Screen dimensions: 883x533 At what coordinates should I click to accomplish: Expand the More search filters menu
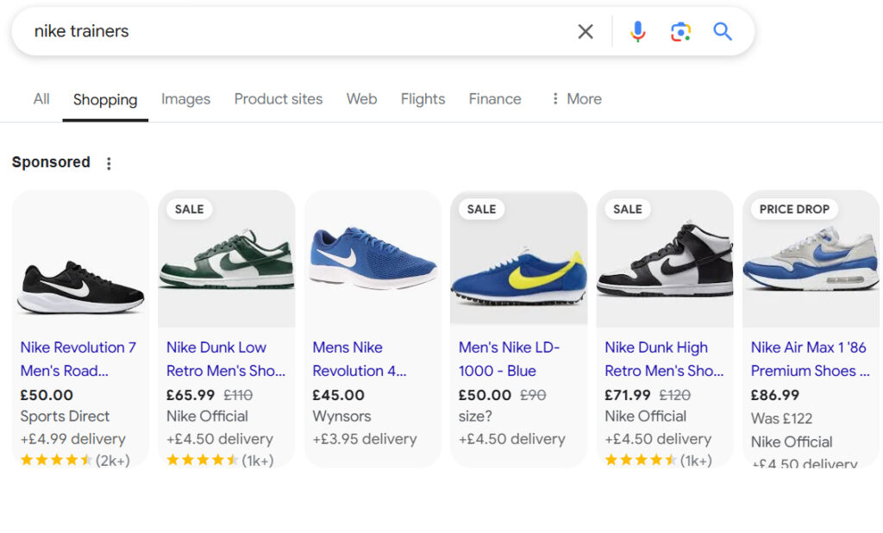click(576, 99)
